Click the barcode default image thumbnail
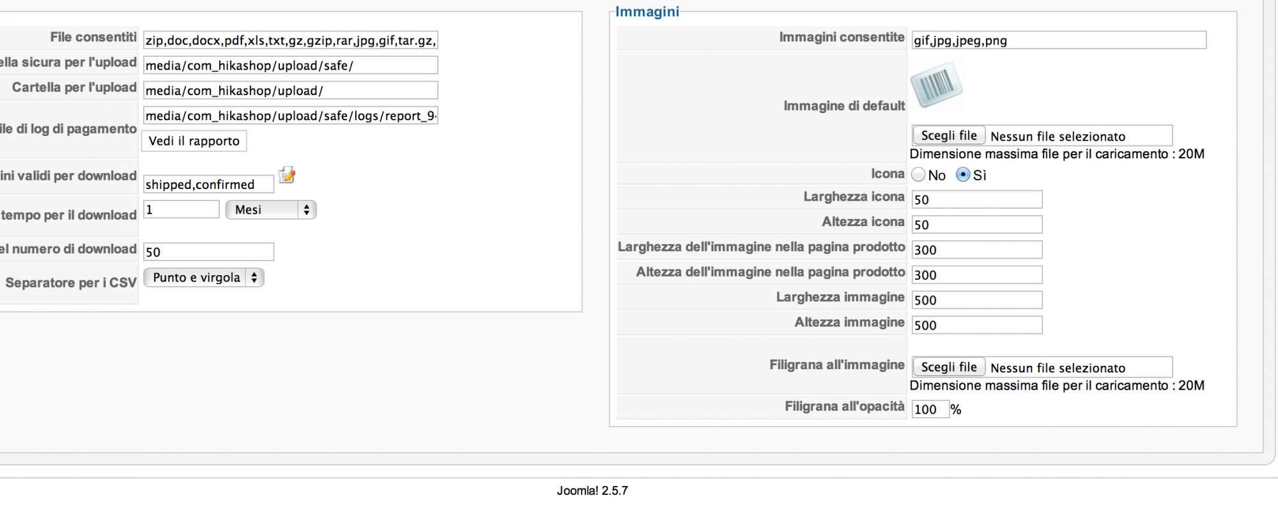This screenshot has width=1278, height=509. (x=936, y=85)
